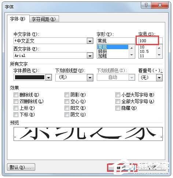Click the help question mark button
173x178 pixels.
tap(146, 5)
